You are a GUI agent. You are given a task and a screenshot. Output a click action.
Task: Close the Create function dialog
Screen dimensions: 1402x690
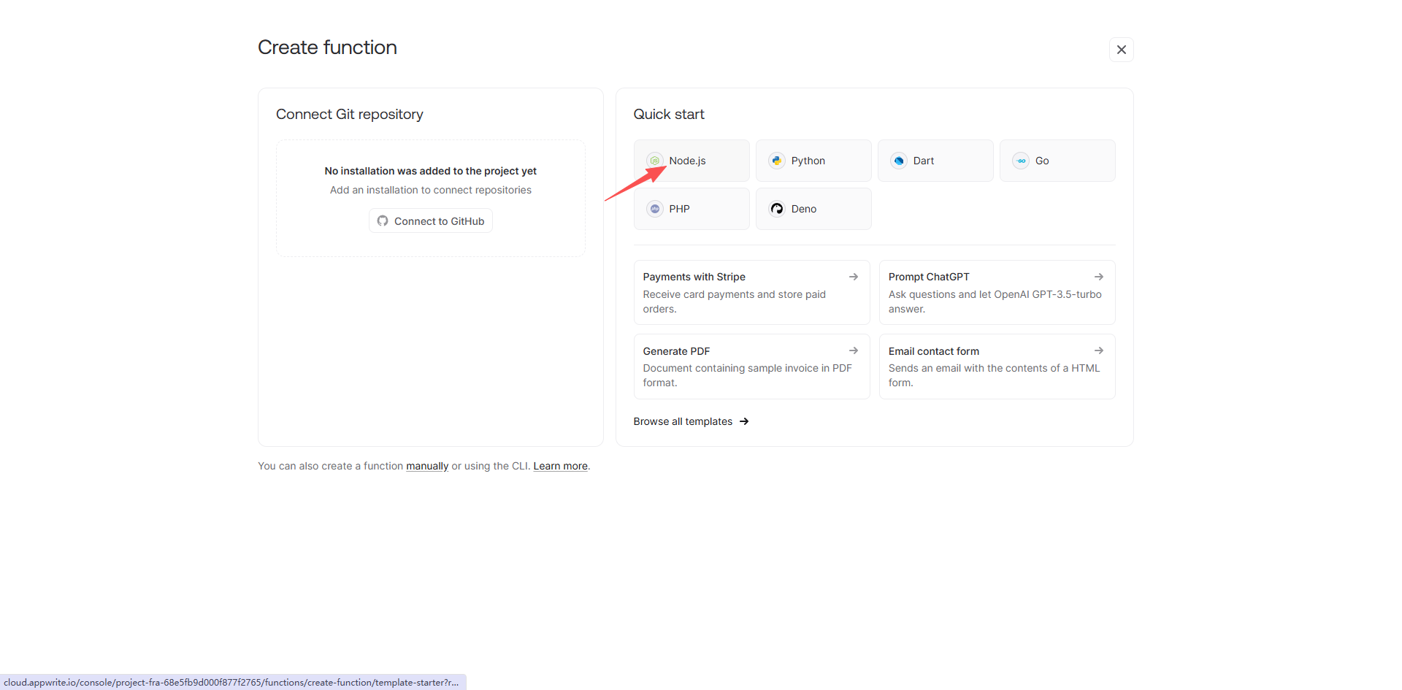coord(1121,50)
